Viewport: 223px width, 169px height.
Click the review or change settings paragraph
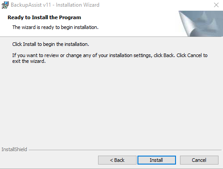click(x=110, y=58)
